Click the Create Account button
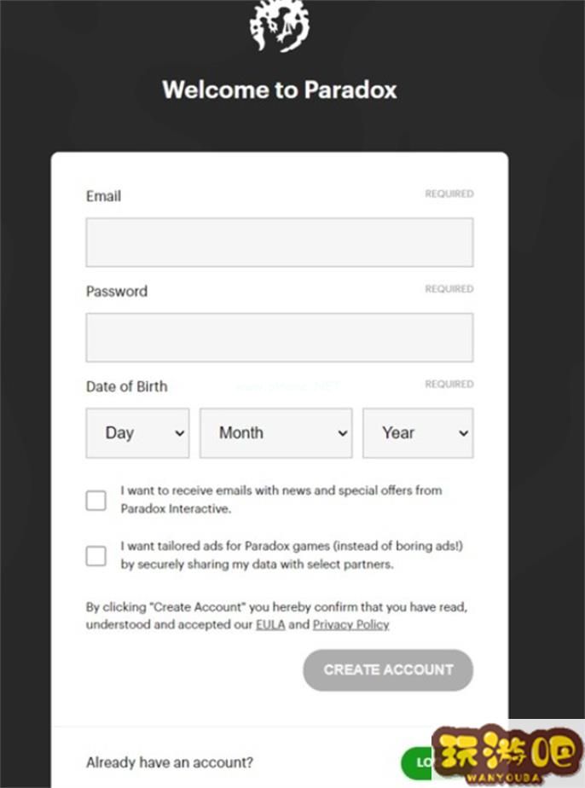Viewport: 585px width, 788px height. click(388, 670)
